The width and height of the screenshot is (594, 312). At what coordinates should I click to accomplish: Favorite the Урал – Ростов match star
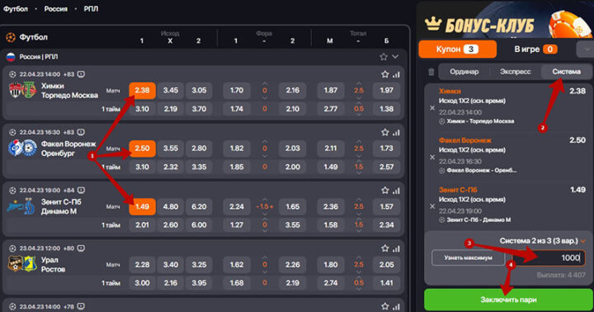click(385, 248)
